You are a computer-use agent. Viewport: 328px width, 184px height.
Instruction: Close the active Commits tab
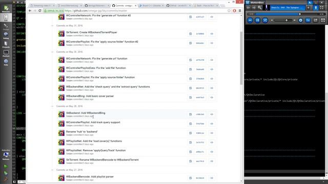click(x=135, y=6)
